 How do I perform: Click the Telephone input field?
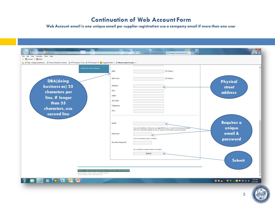(149, 106)
